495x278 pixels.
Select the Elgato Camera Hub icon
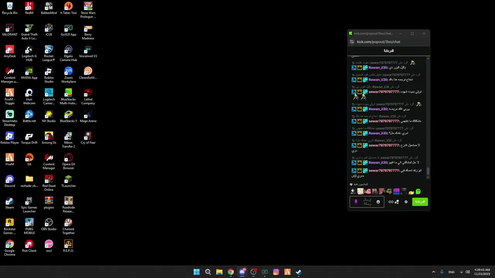pyautogui.click(x=68, y=54)
